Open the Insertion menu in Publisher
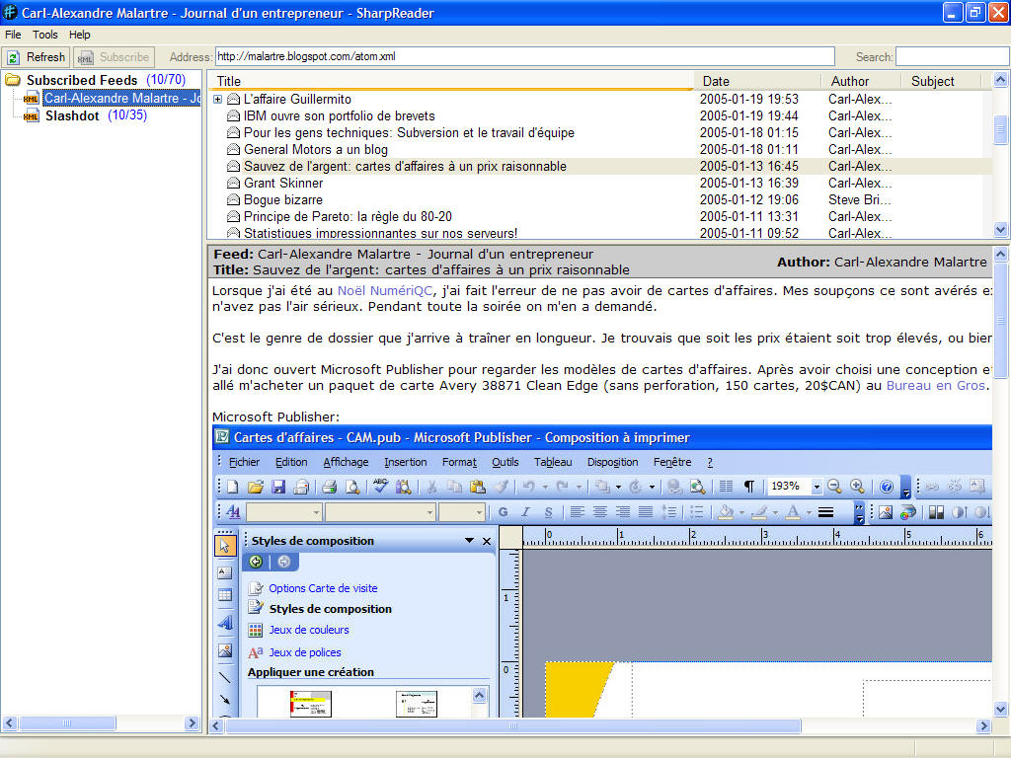The height and width of the screenshot is (758, 1011). pos(405,462)
